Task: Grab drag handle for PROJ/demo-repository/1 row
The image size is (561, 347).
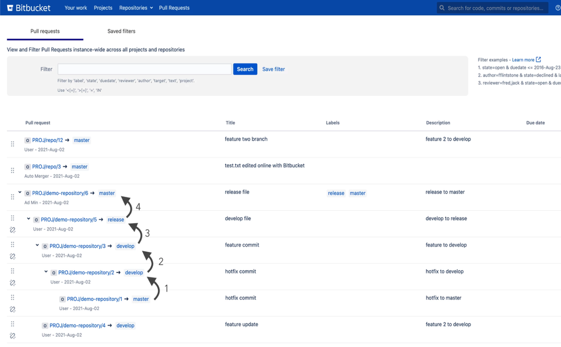Action: coord(12,297)
